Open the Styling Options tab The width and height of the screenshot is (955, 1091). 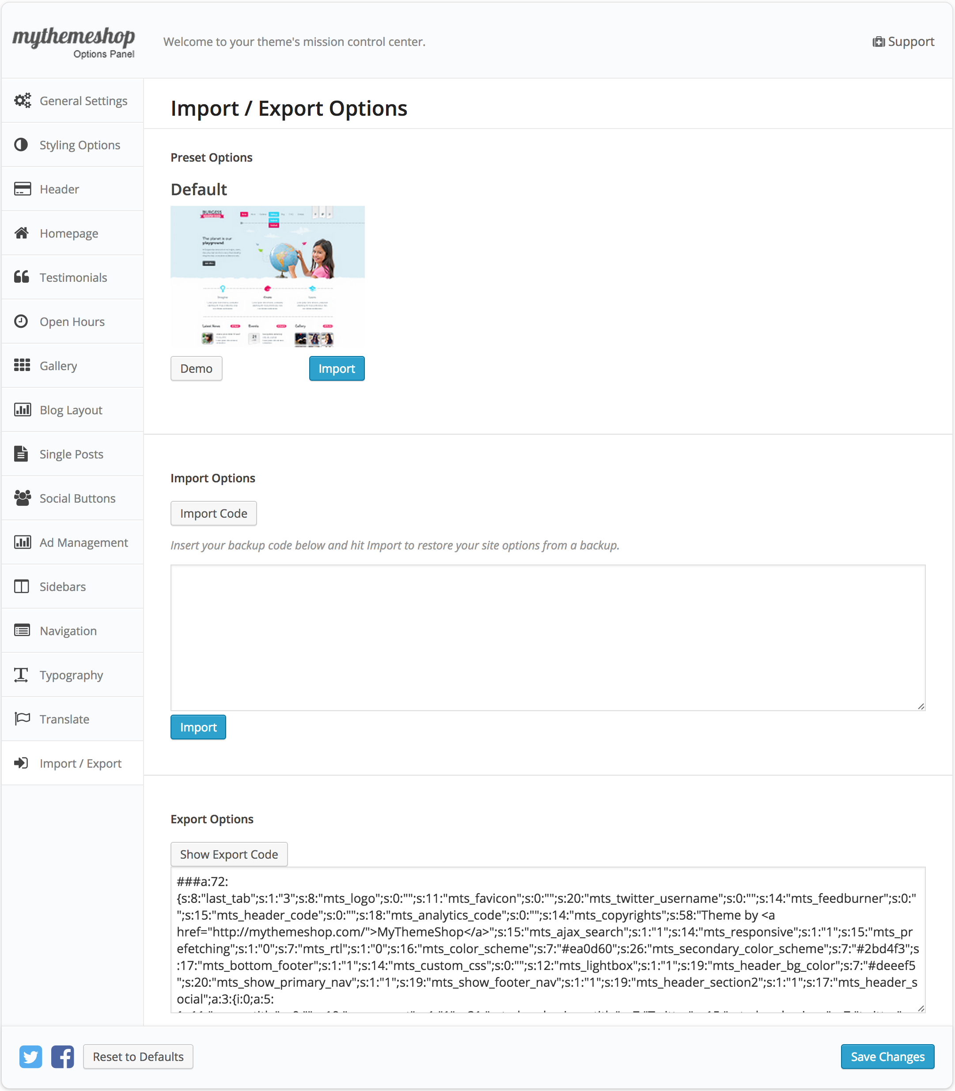click(x=80, y=145)
